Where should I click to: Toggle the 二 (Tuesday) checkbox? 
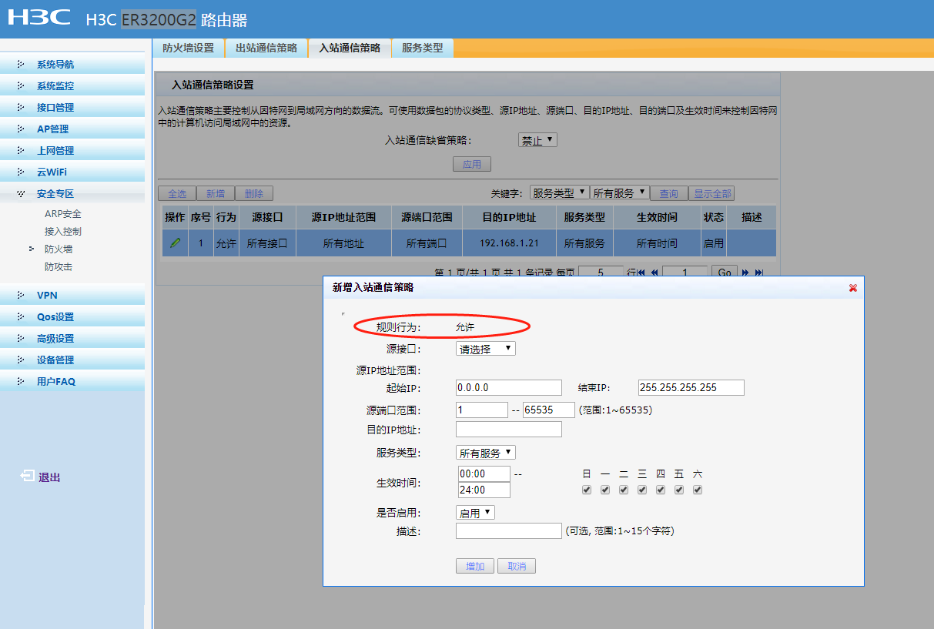[624, 490]
